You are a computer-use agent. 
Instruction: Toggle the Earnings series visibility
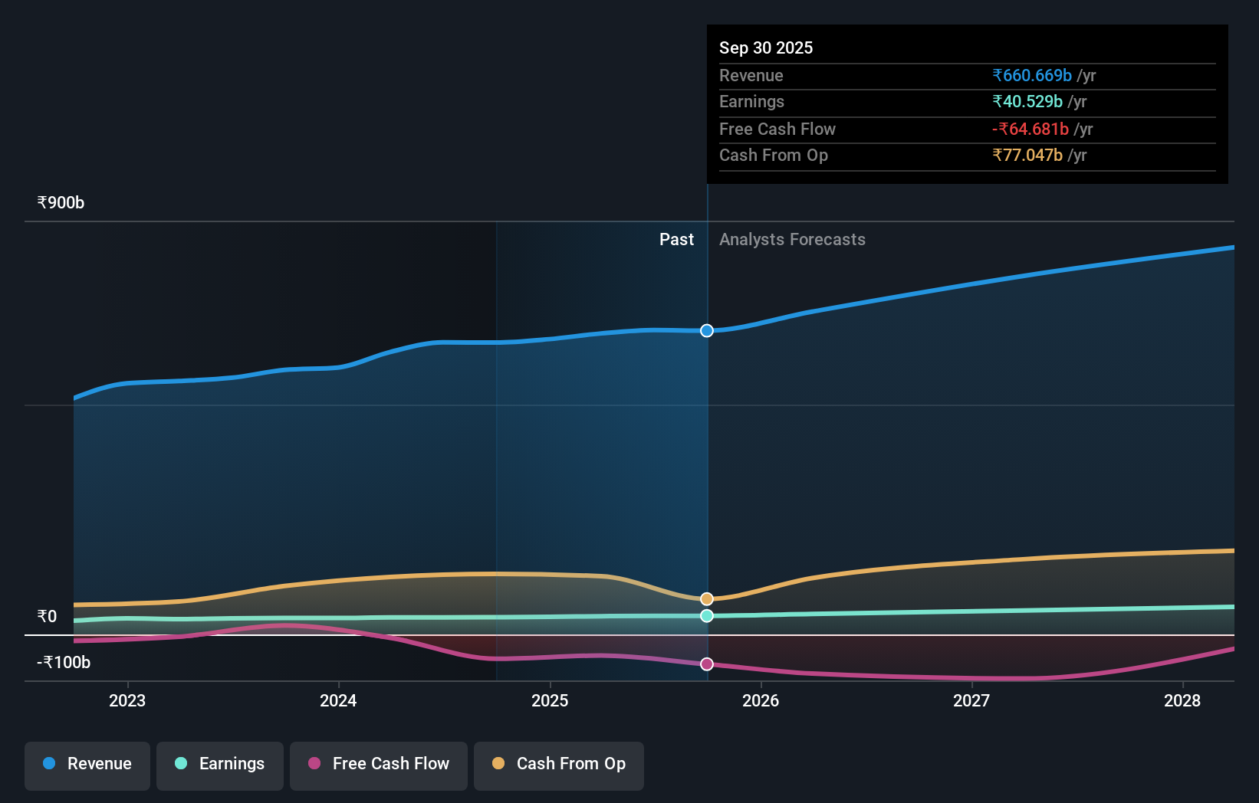(220, 764)
